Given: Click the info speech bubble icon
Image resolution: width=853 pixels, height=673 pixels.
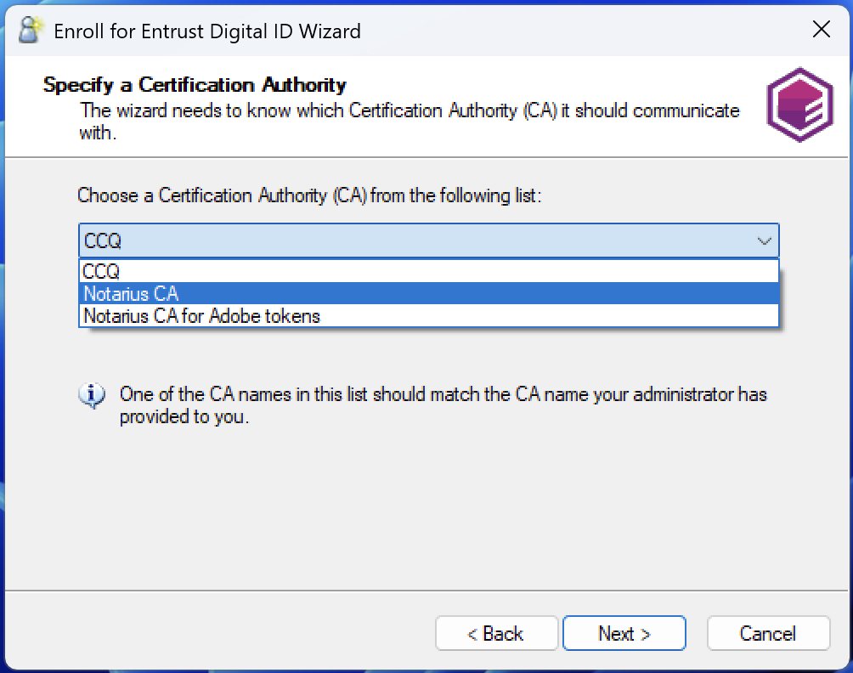Looking at the screenshot, I should [x=92, y=395].
